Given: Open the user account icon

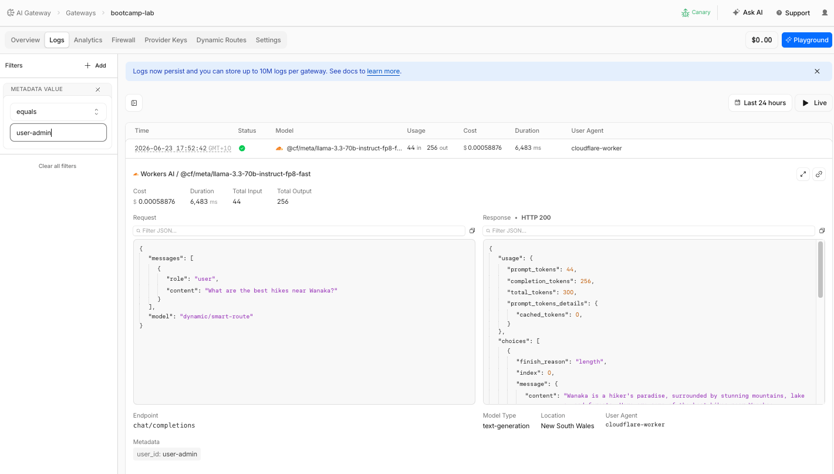Looking at the screenshot, I should (x=825, y=13).
